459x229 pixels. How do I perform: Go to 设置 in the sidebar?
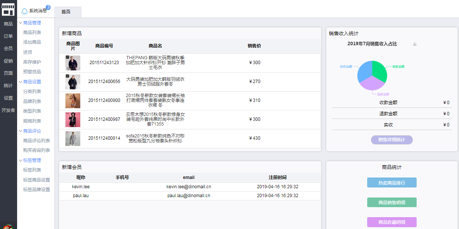8,98
